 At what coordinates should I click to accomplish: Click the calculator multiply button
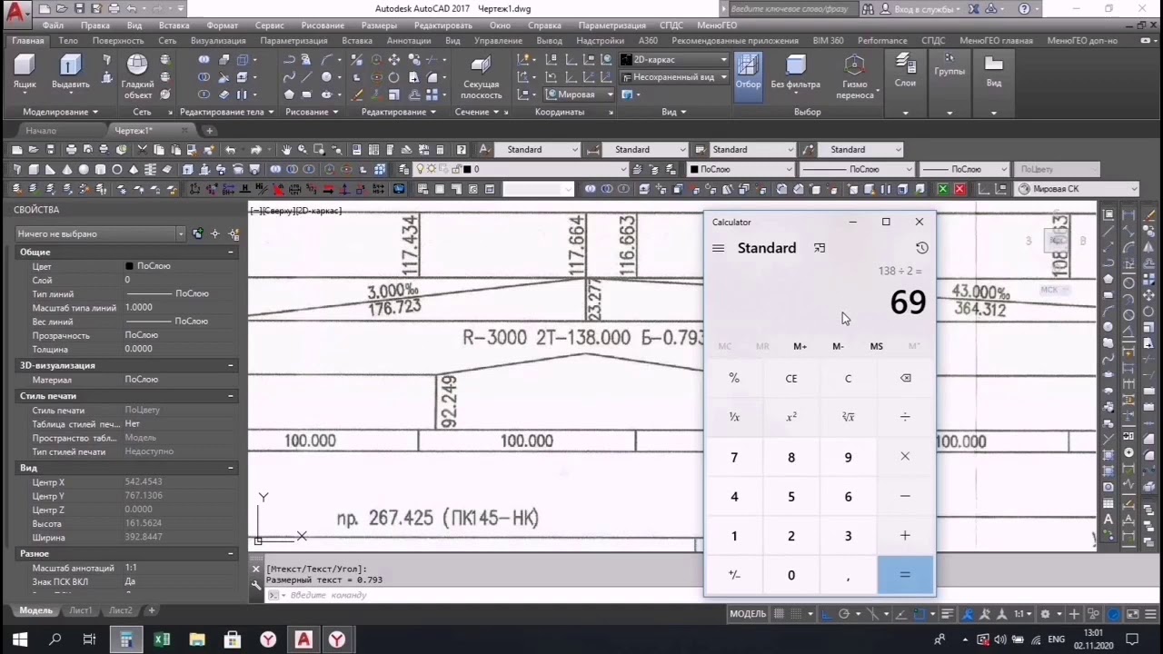tap(905, 457)
